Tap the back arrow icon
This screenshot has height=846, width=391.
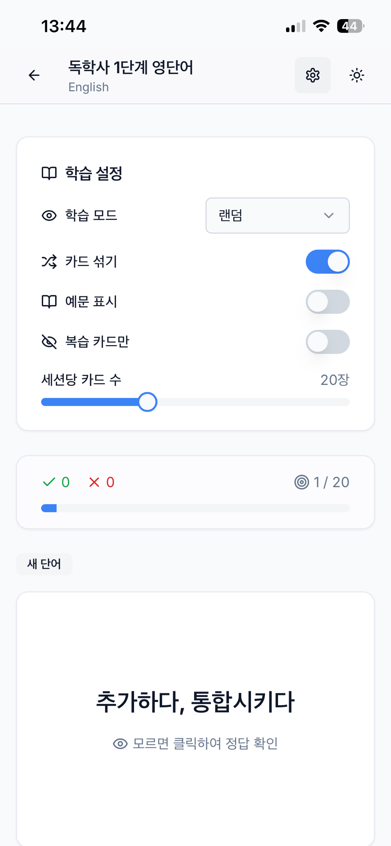pos(34,75)
